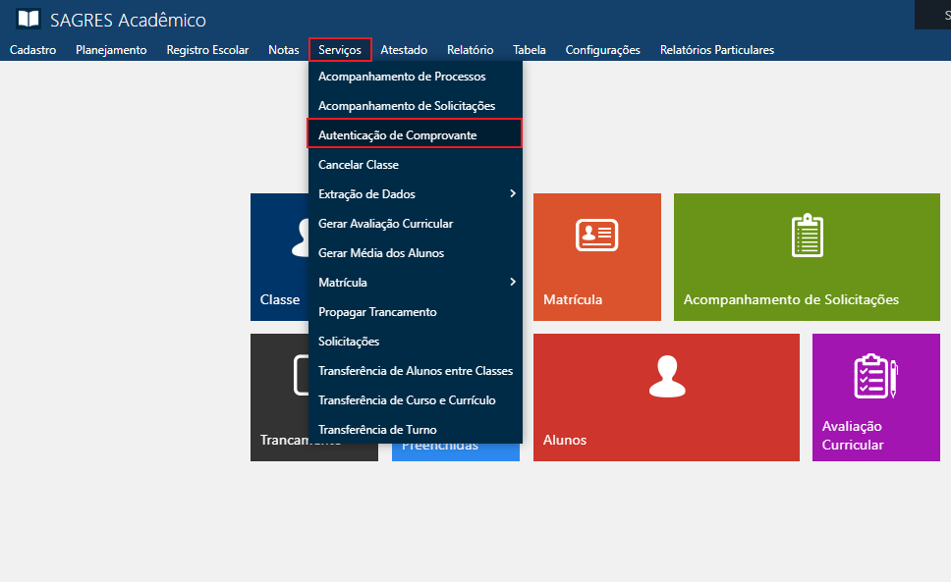Select Autenticação de Comprovante menu entry
Viewport: 951px width, 582px height.
[x=398, y=135]
